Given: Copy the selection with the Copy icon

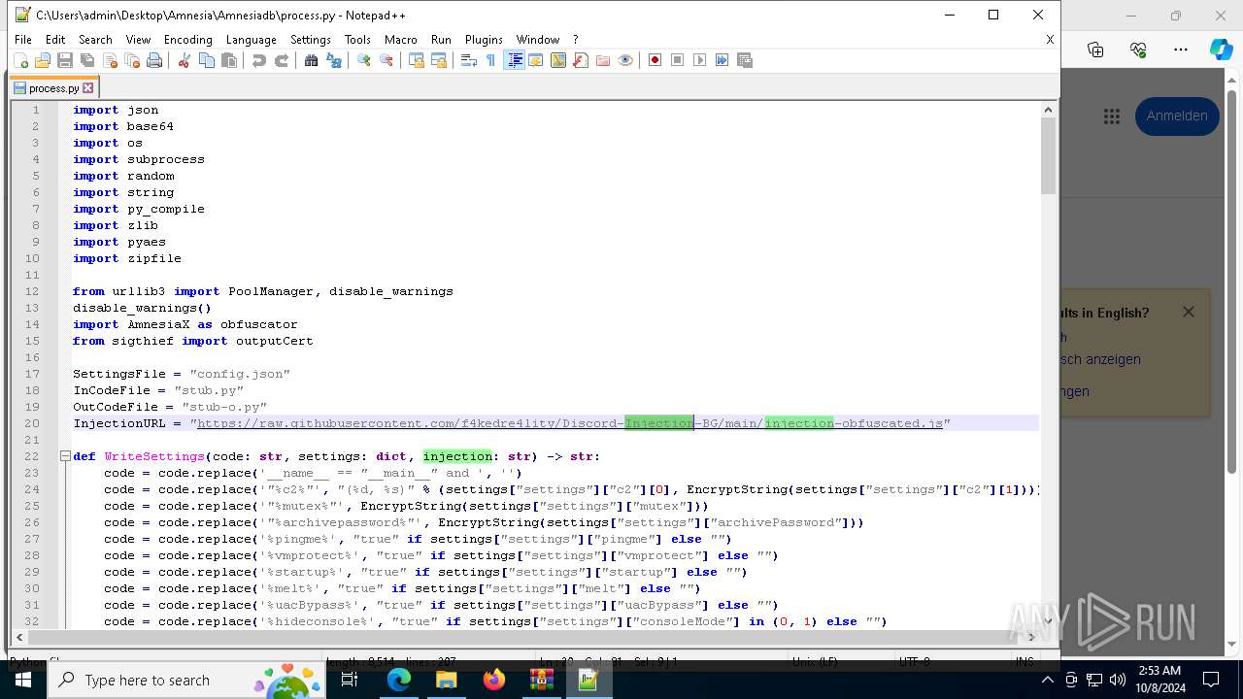Looking at the screenshot, I should (x=206, y=60).
